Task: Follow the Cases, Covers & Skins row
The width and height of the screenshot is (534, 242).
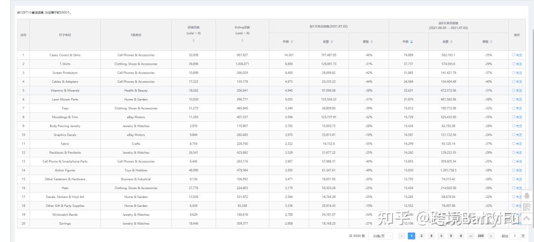Action: (517, 55)
